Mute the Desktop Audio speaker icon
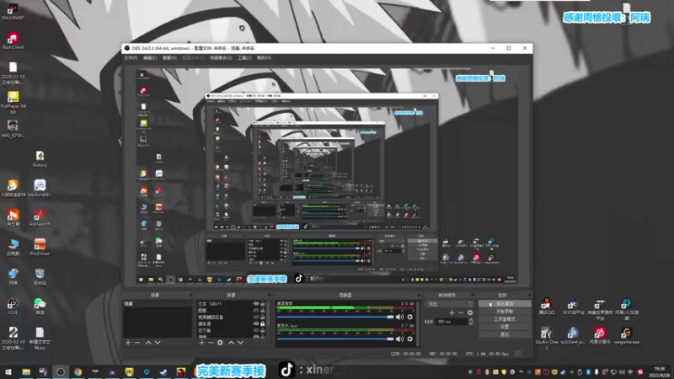 click(x=399, y=317)
